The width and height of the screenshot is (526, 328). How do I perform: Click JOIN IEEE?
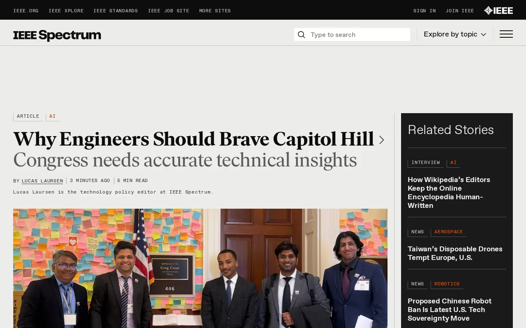tap(460, 11)
